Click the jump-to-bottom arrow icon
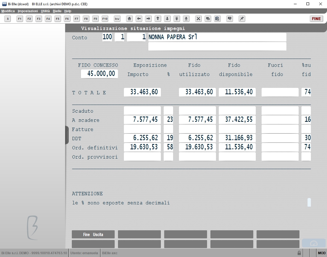This screenshot has height=257, width=327. (x=186, y=19)
